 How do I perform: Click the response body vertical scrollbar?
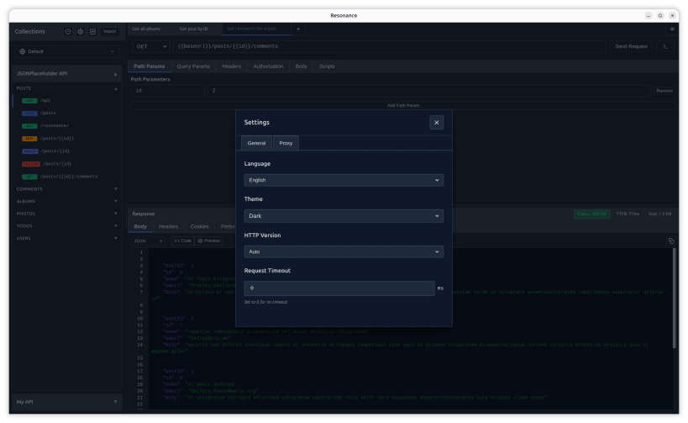(x=674, y=299)
